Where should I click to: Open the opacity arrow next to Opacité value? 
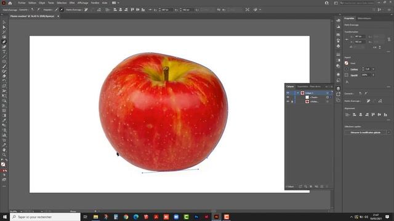coord(374,75)
